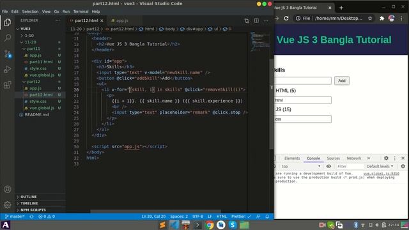The image size is (409, 230).
Task: Click Prettier in the status bar
Action: click(x=241, y=217)
